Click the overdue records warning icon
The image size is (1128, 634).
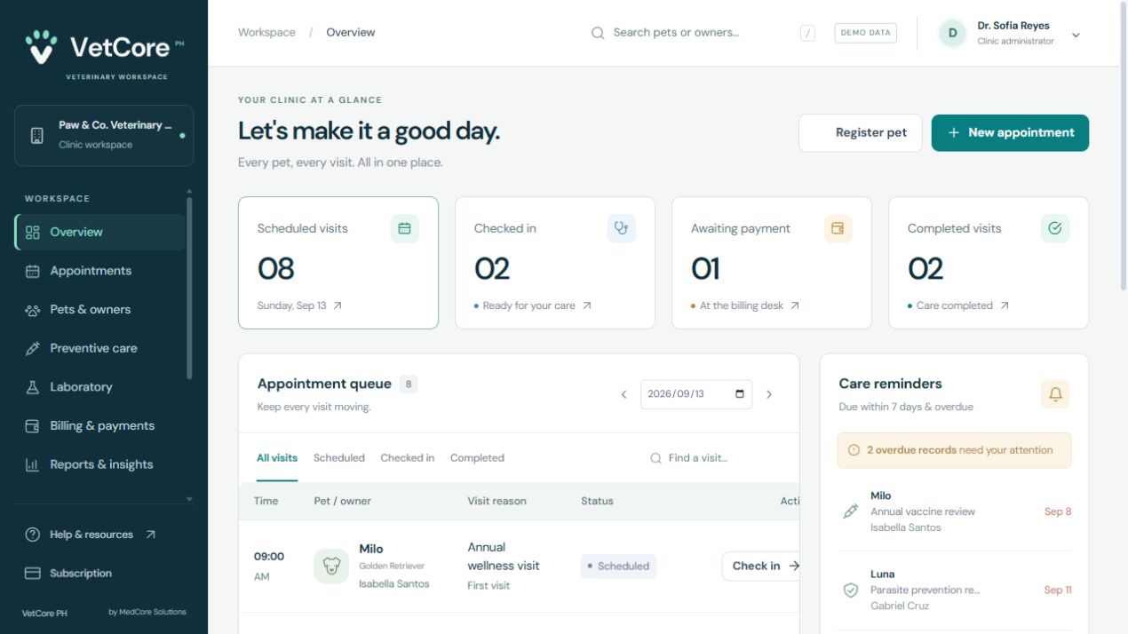pos(854,450)
